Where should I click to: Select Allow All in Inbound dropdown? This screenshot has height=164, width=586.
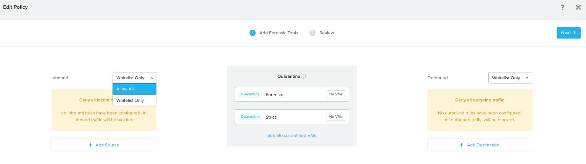point(134,89)
